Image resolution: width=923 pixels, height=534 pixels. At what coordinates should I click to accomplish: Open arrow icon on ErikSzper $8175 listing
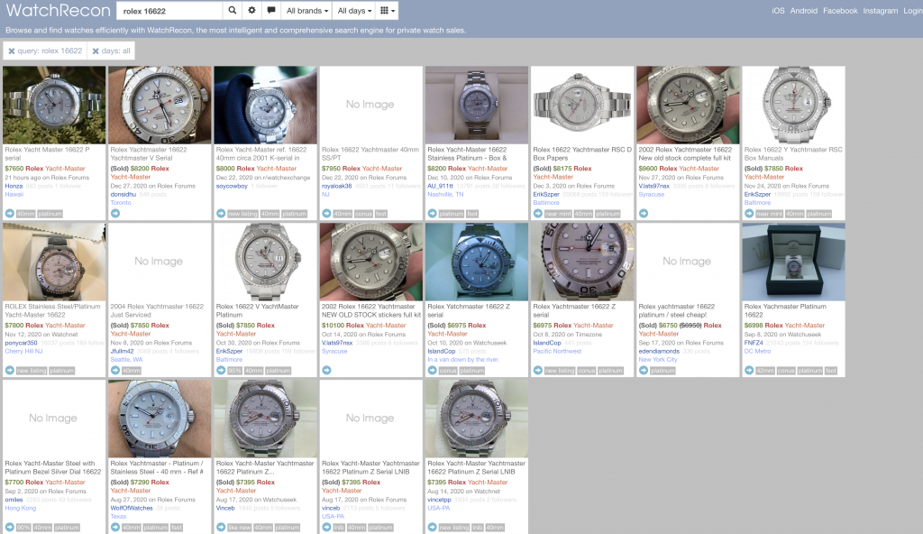click(538, 214)
